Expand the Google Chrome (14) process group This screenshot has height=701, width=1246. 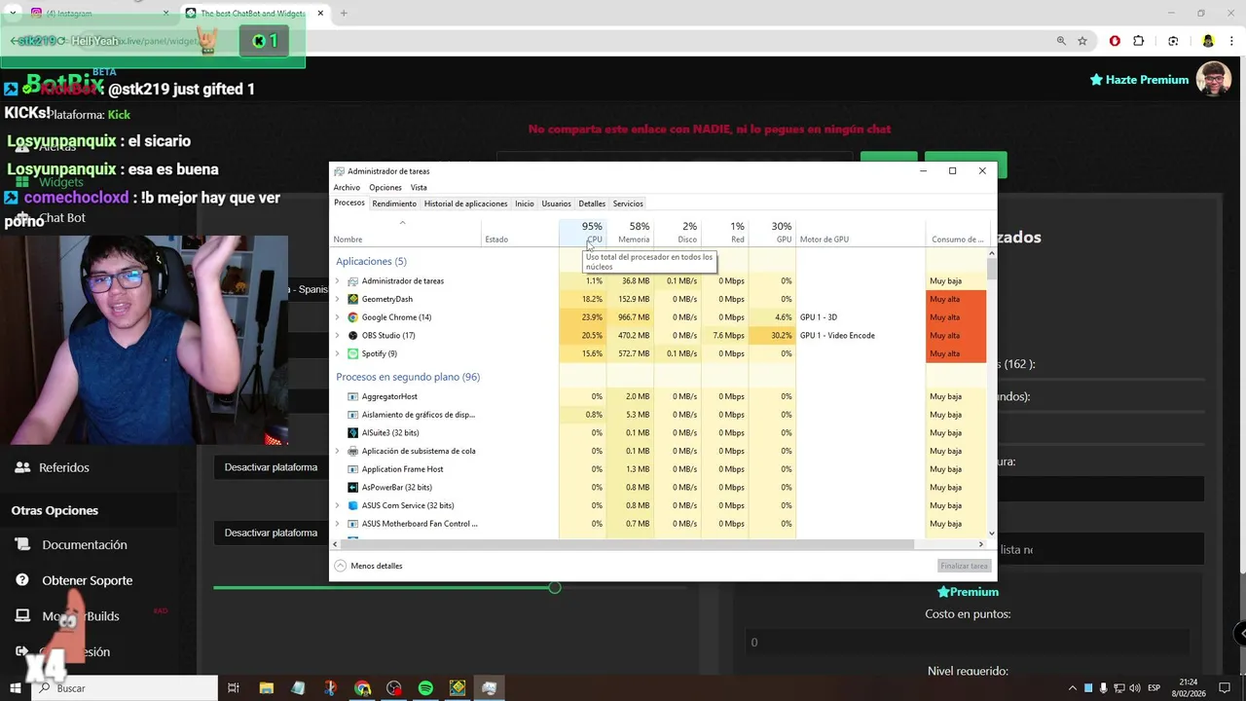[x=338, y=317]
